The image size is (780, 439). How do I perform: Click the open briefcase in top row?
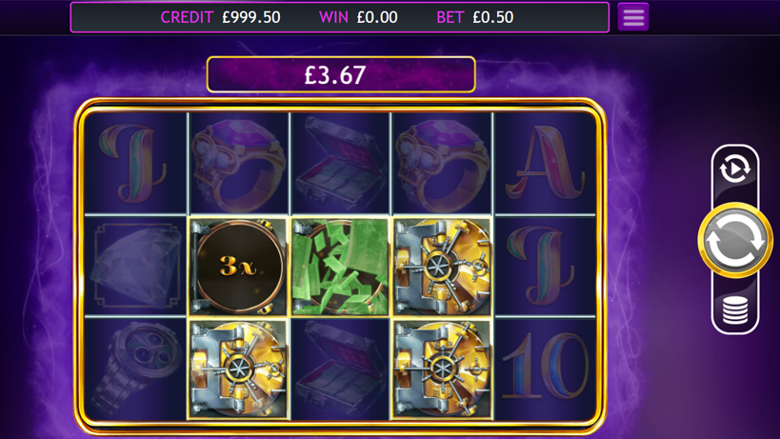340,163
